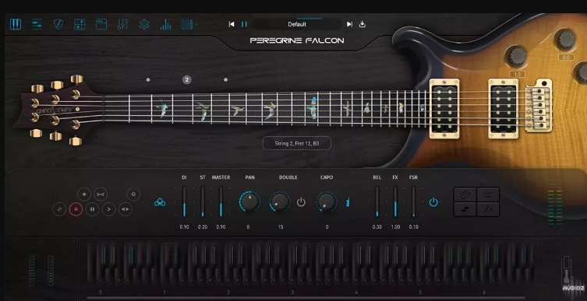Click the bottom-right pick strum grid button
This screenshot has width=587, height=301.
tap(488, 209)
